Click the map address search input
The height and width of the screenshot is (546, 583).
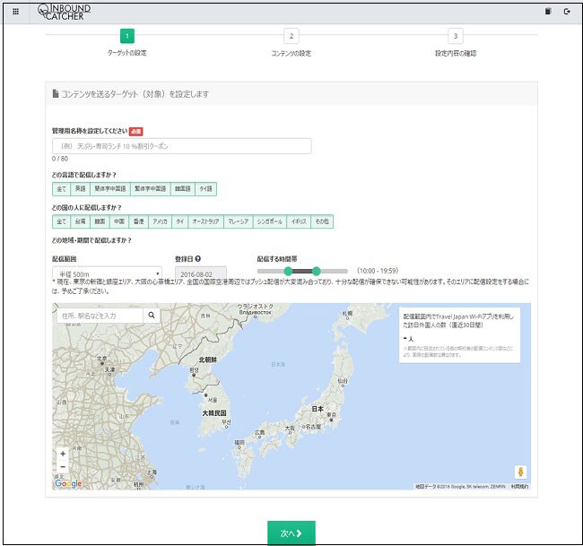(100, 316)
